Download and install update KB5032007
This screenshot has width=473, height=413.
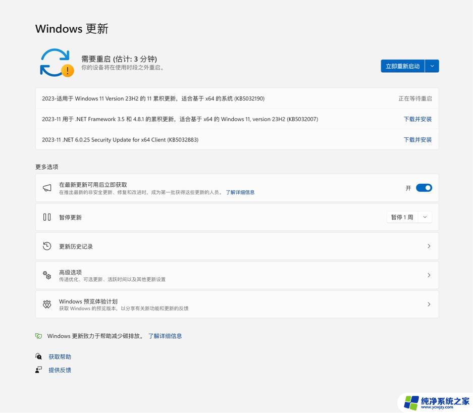tap(417, 119)
